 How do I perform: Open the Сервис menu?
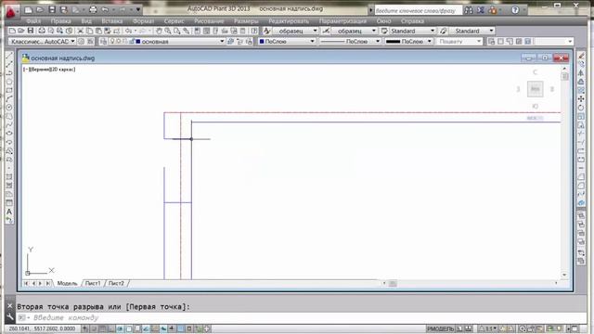174,21
